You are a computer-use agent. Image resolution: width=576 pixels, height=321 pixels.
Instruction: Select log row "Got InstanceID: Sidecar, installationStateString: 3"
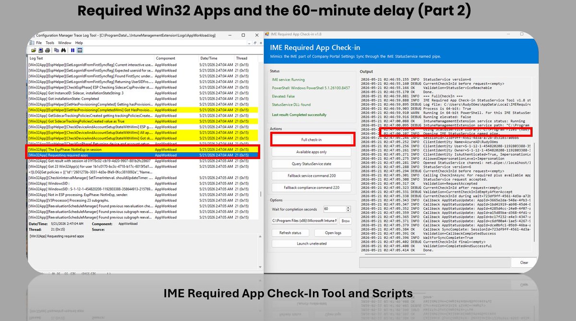point(144,93)
